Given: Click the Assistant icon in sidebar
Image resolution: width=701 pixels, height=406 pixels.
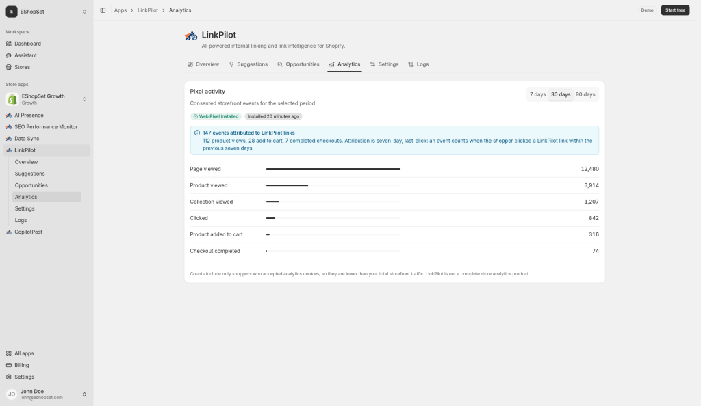Looking at the screenshot, I should click(x=8, y=55).
